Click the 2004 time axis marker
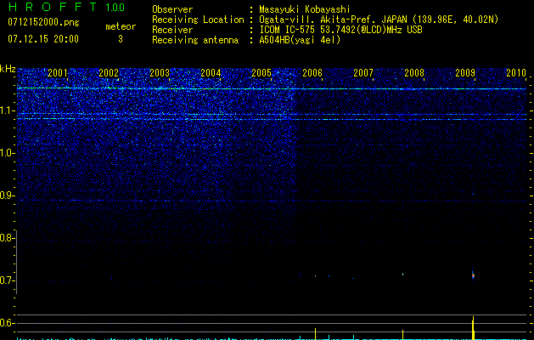 (211, 72)
